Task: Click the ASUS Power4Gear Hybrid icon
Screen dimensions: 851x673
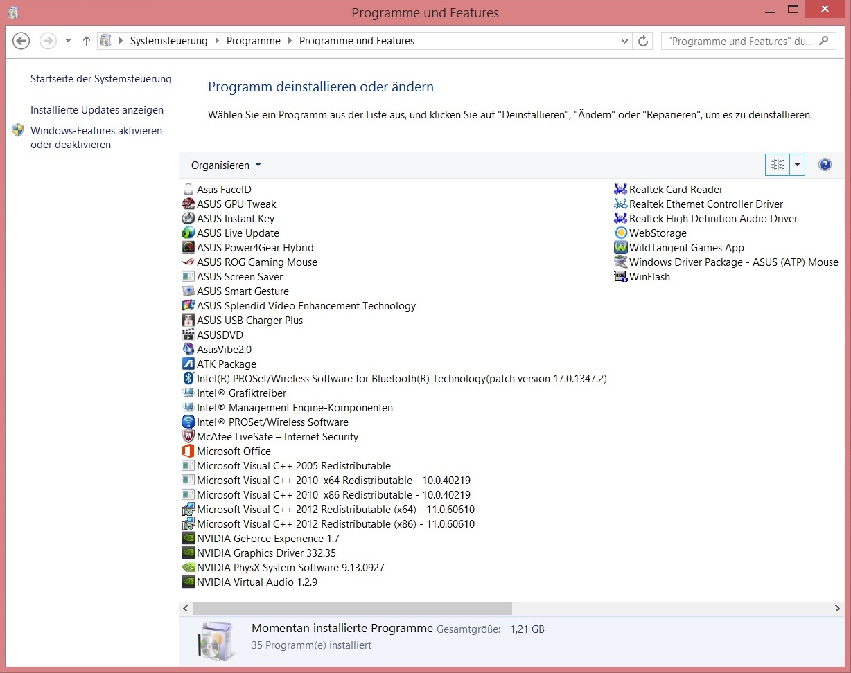Action: pyautogui.click(x=188, y=247)
